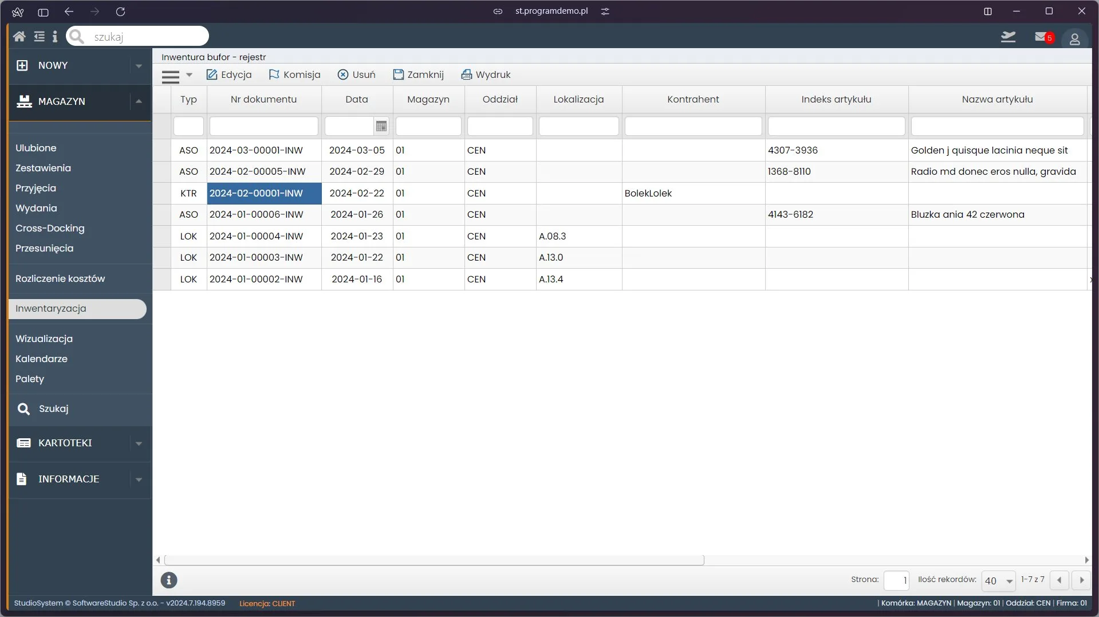Click article index 4143-6182

tap(836, 214)
